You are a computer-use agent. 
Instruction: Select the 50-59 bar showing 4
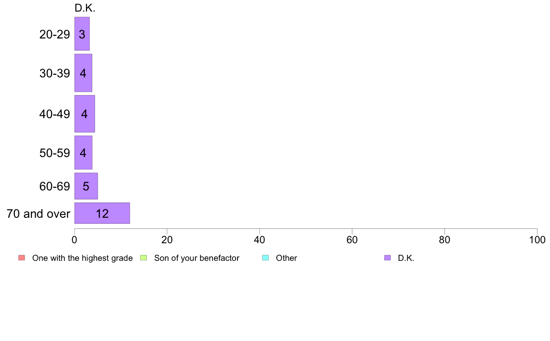point(83,153)
